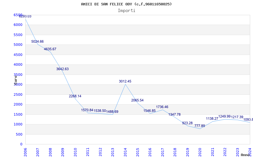The image size is (253, 158).
Task: Click the 2018 x-axis year label
Action: click(175, 152)
